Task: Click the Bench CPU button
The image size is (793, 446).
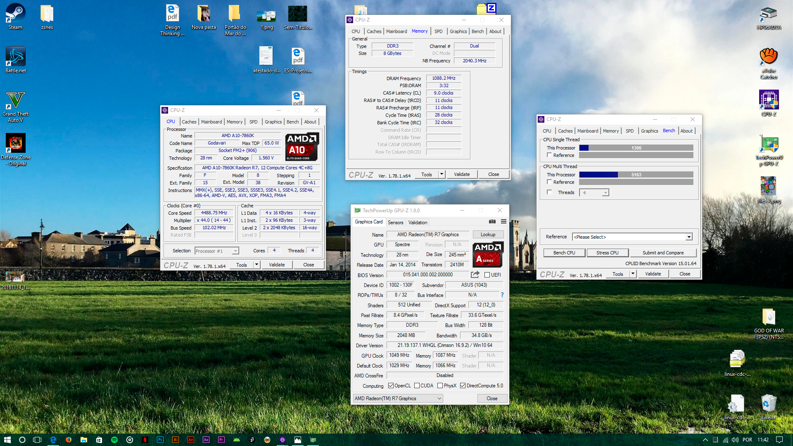Action: [x=564, y=253]
